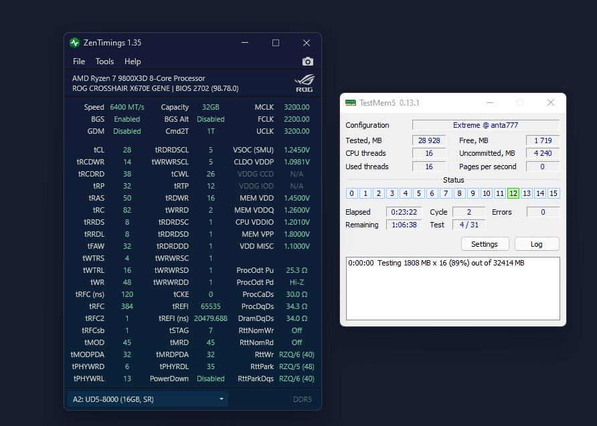Click the BGS value Enabled
This screenshot has width=597, height=426.
point(127,119)
